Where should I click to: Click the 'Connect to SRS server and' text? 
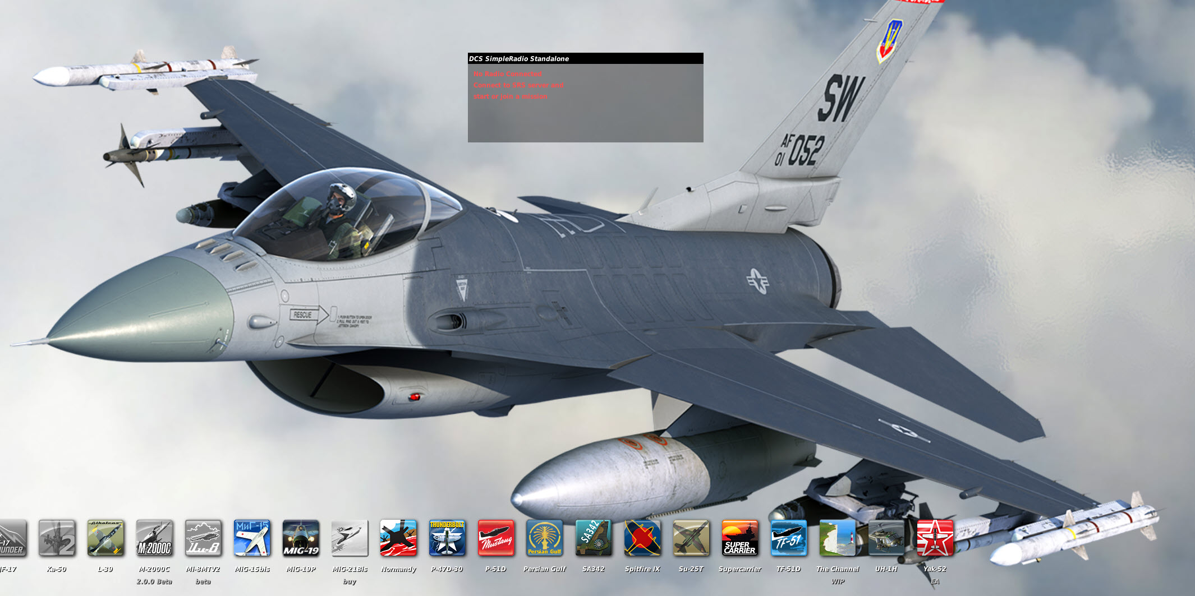tap(518, 85)
